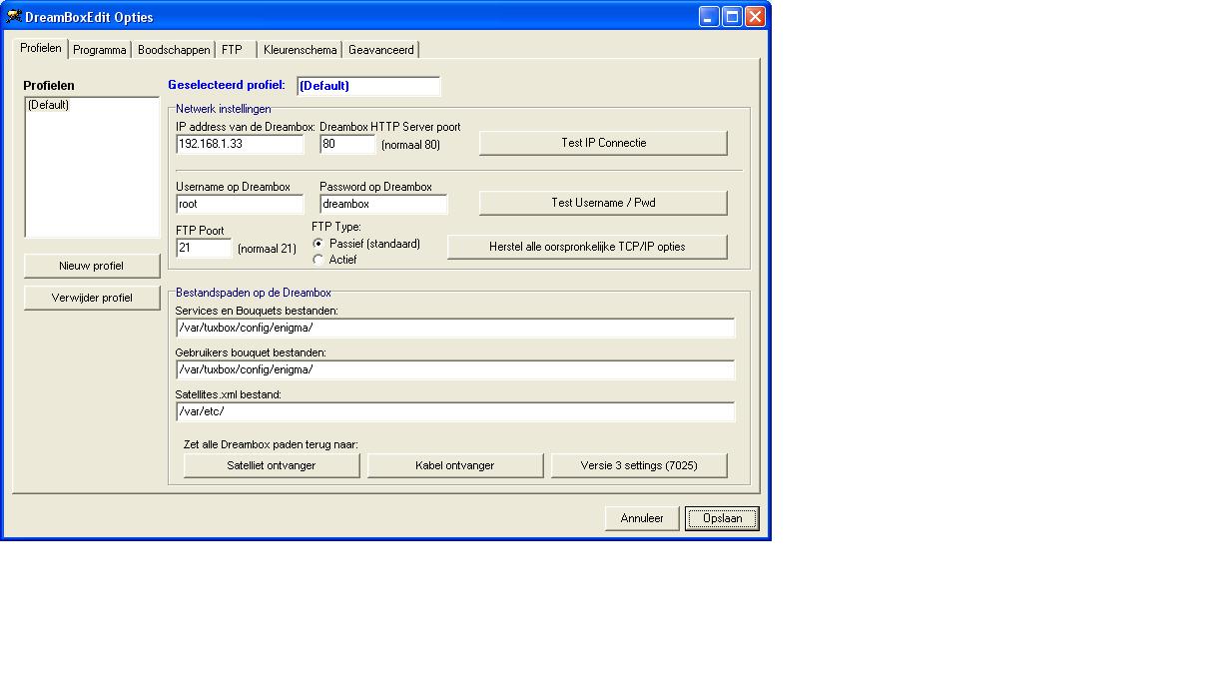Image resolution: width=1226 pixels, height=691 pixels.
Task: Click the Dreambox HTTP Server poort field
Action: tap(347, 144)
